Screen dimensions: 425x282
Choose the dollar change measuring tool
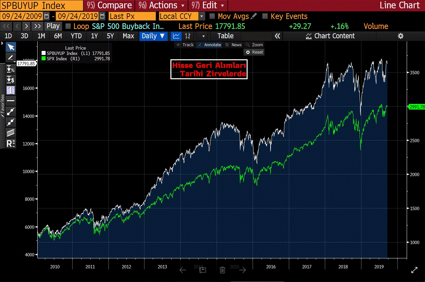tap(11, 79)
